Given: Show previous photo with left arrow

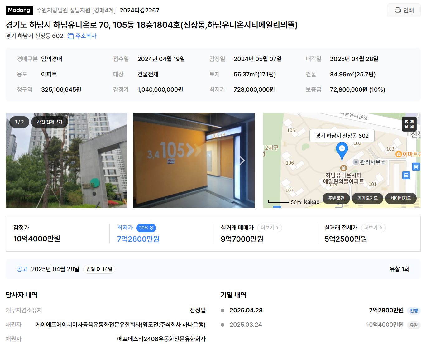Looking at the screenshot, I should click(18, 161).
